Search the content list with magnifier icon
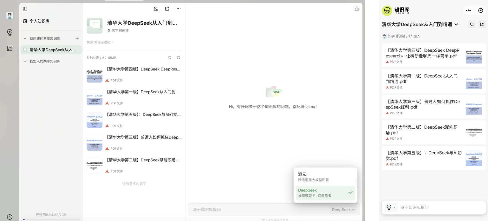 pyautogui.click(x=178, y=58)
